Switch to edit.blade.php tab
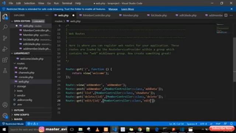The height and width of the screenshot is (133, 236). 188,16
